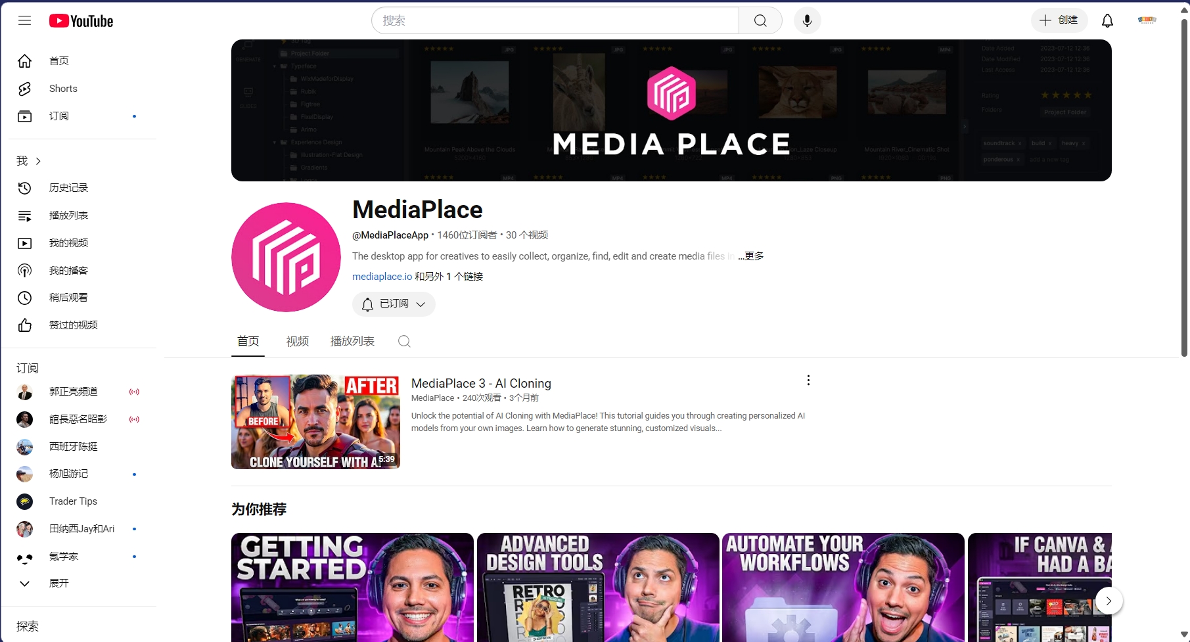Open Shorts from the sidebar
Screen dimensions: 1190x642
click(63, 89)
